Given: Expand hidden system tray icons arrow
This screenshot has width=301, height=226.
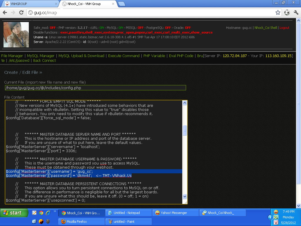Looking at the screenshot, I should pyautogui.click(x=270, y=217).
